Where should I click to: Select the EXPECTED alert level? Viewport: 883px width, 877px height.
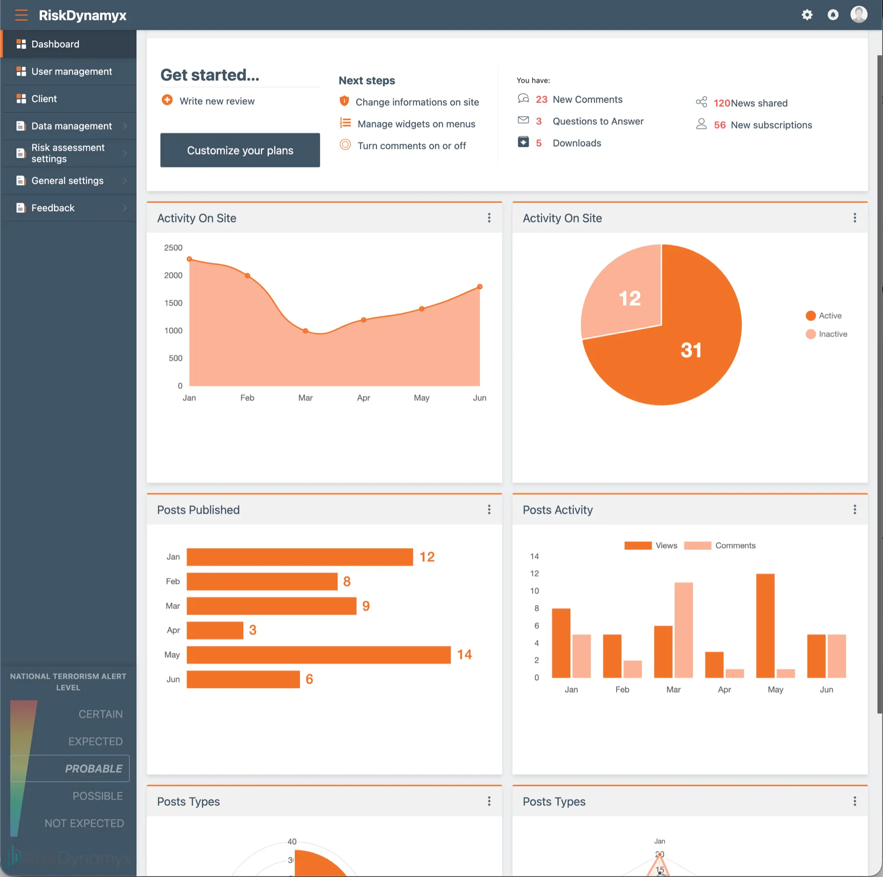point(95,742)
